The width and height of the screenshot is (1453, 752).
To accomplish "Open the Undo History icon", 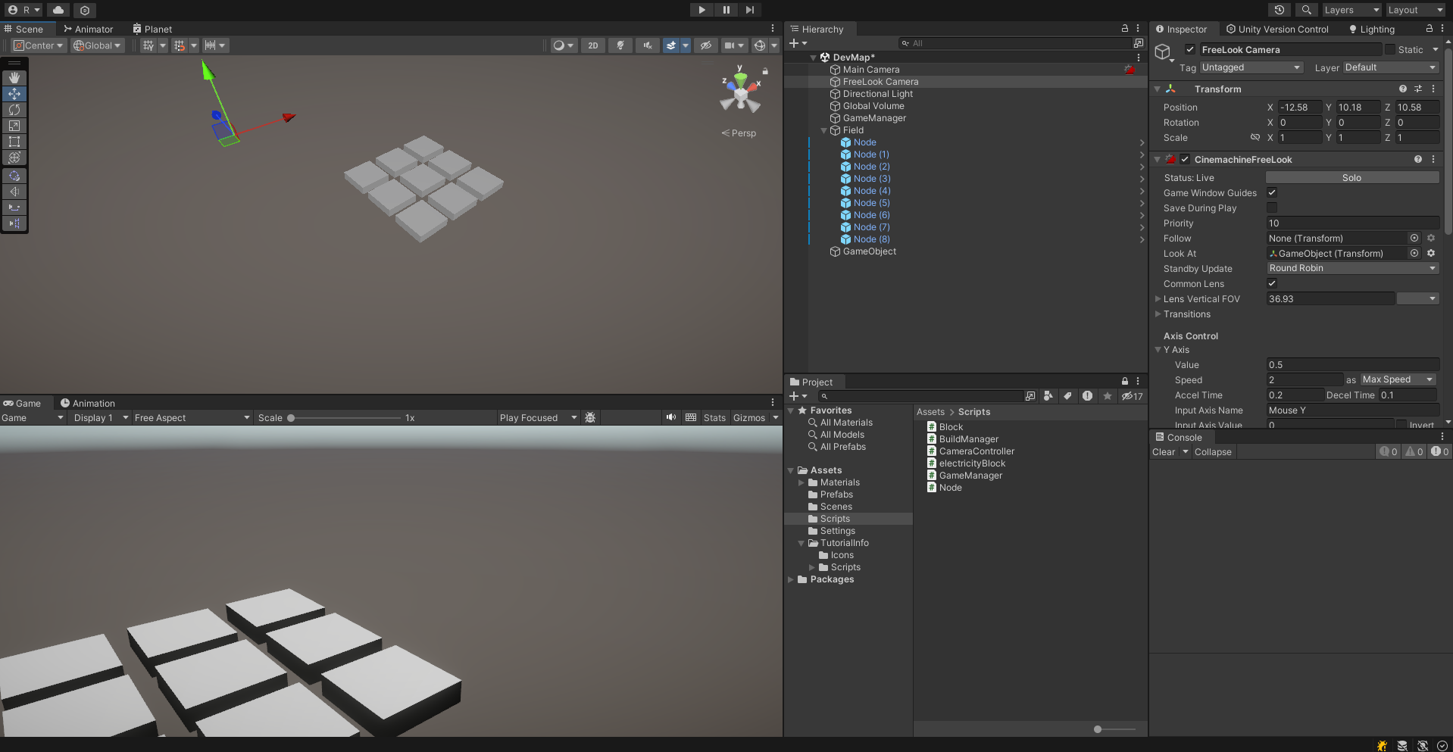I will pyautogui.click(x=1280, y=10).
